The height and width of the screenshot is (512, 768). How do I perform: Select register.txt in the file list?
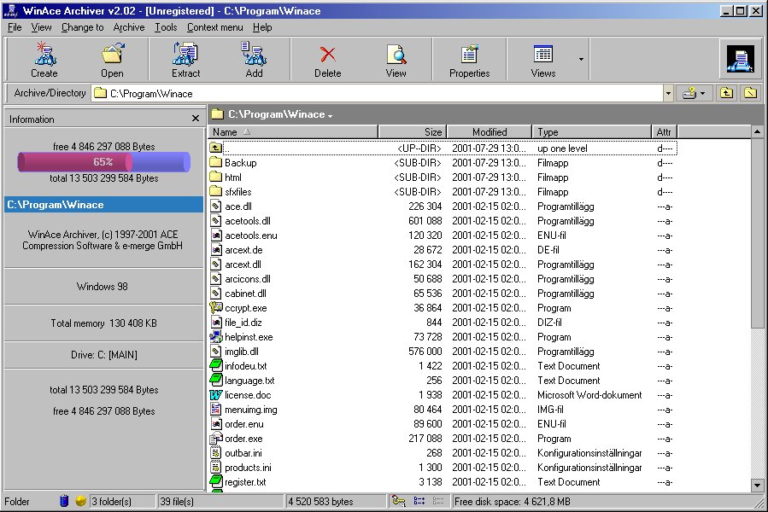[443, 482]
